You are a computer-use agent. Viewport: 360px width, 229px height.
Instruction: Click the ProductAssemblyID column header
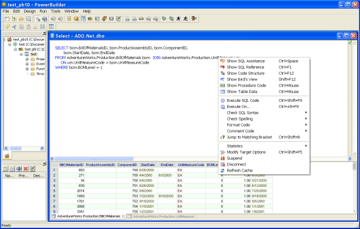coord(100,165)
